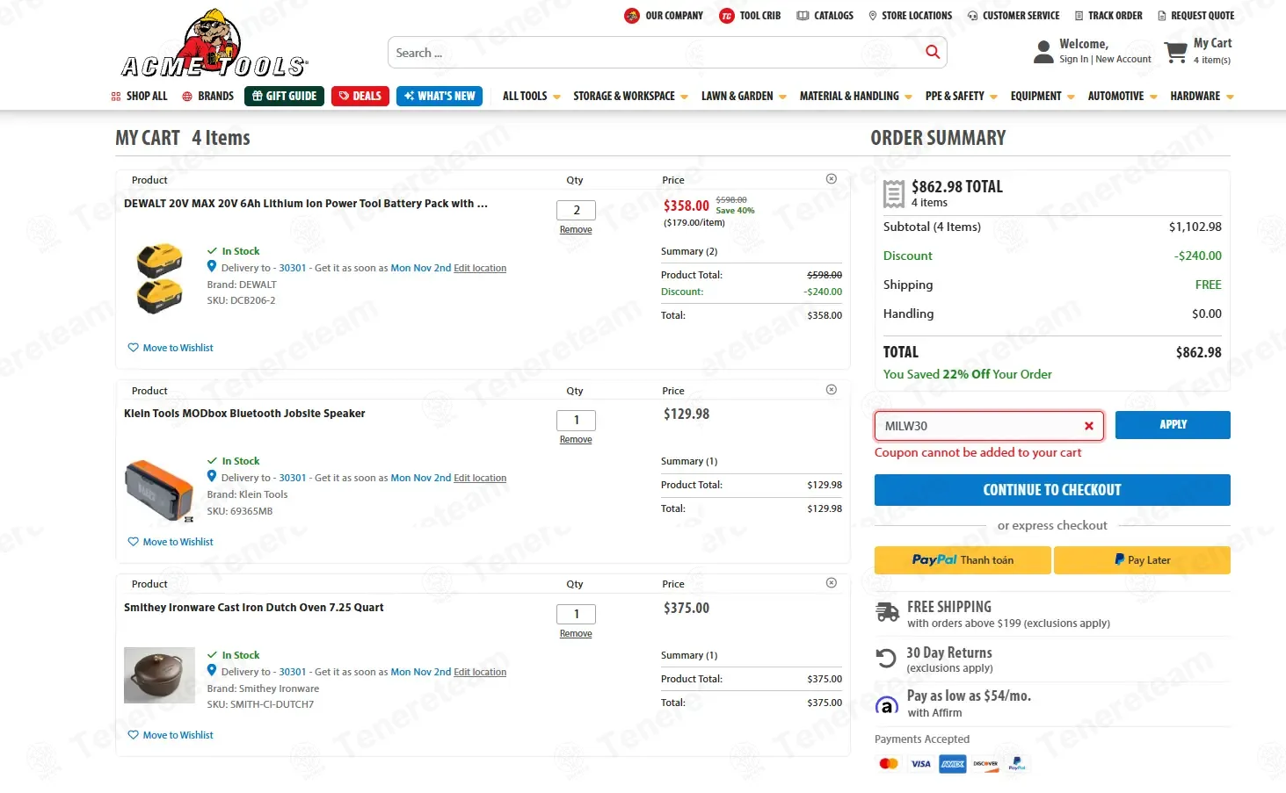This screenshot has height=793, width=1286.
Task: Click the search magnifier icon
Action: [x=933, y=53]
